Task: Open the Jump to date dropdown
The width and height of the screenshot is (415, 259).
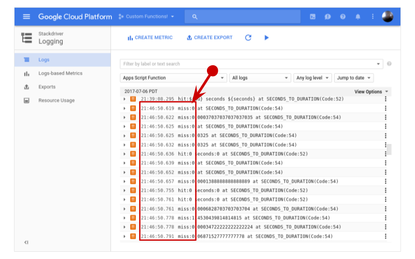Action: point(354,78)
